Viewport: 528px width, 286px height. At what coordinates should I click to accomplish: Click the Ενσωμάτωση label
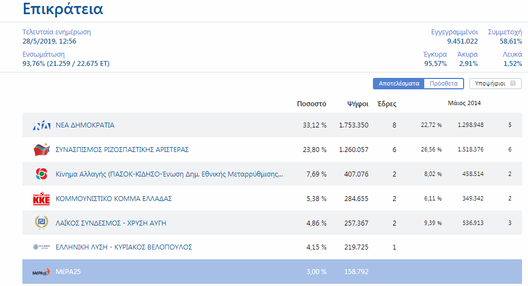point(44,54)
